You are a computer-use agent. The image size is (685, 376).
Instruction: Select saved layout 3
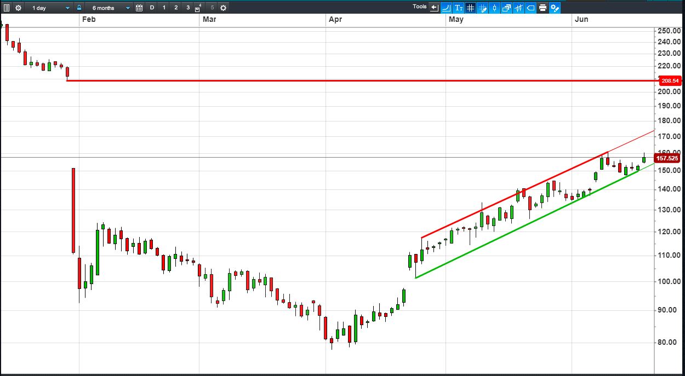[x=188, y=8]
